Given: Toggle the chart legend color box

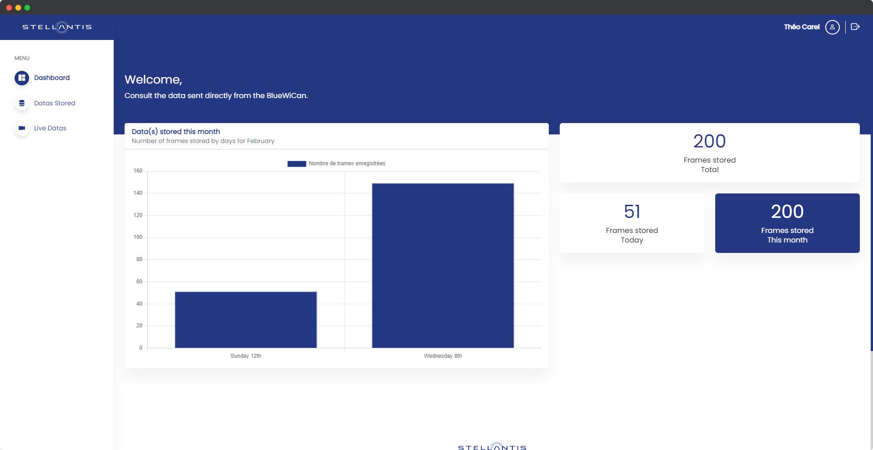Looking at the screenshot, I should (296, 164).
